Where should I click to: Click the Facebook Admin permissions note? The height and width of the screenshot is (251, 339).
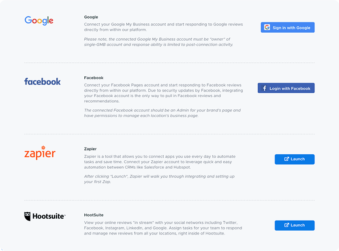pyautogui.click(x=162, y=113)
